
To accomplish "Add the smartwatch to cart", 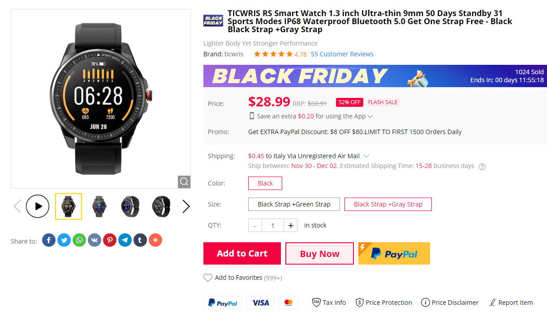I will click(x=242, y=253).
